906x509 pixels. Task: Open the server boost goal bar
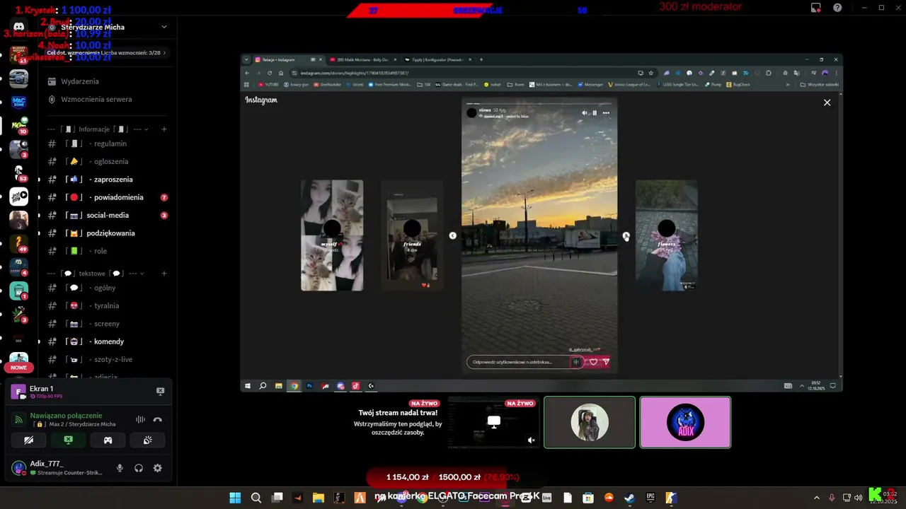(x=106, y=53)
